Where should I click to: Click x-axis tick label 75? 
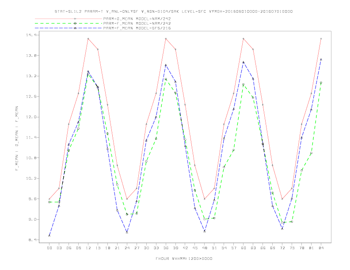[292, 248]
